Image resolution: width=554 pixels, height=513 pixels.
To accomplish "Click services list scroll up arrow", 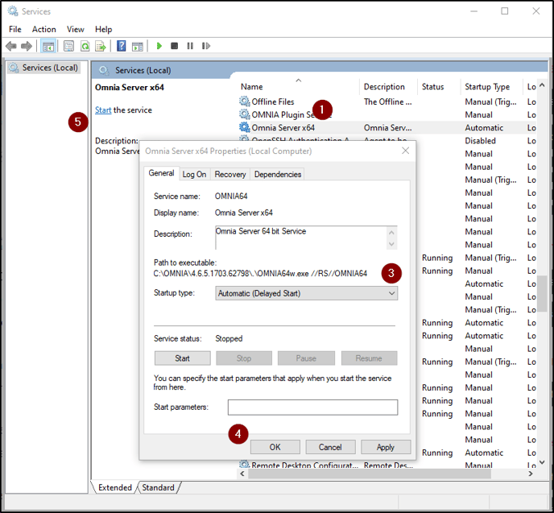I will point(542,85).
